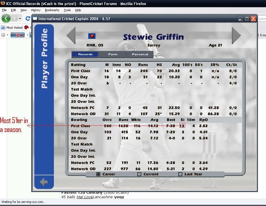Click the Firefox Forward button
Image resolution: width=266 pixels, height=206 pixels.
[x=15, y=18]
